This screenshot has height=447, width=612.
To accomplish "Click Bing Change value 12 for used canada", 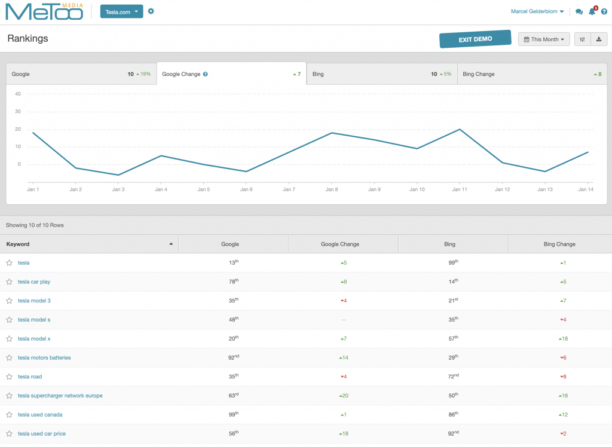I will point(563,415).
